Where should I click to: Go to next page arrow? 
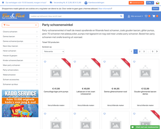tap(157, 51)
